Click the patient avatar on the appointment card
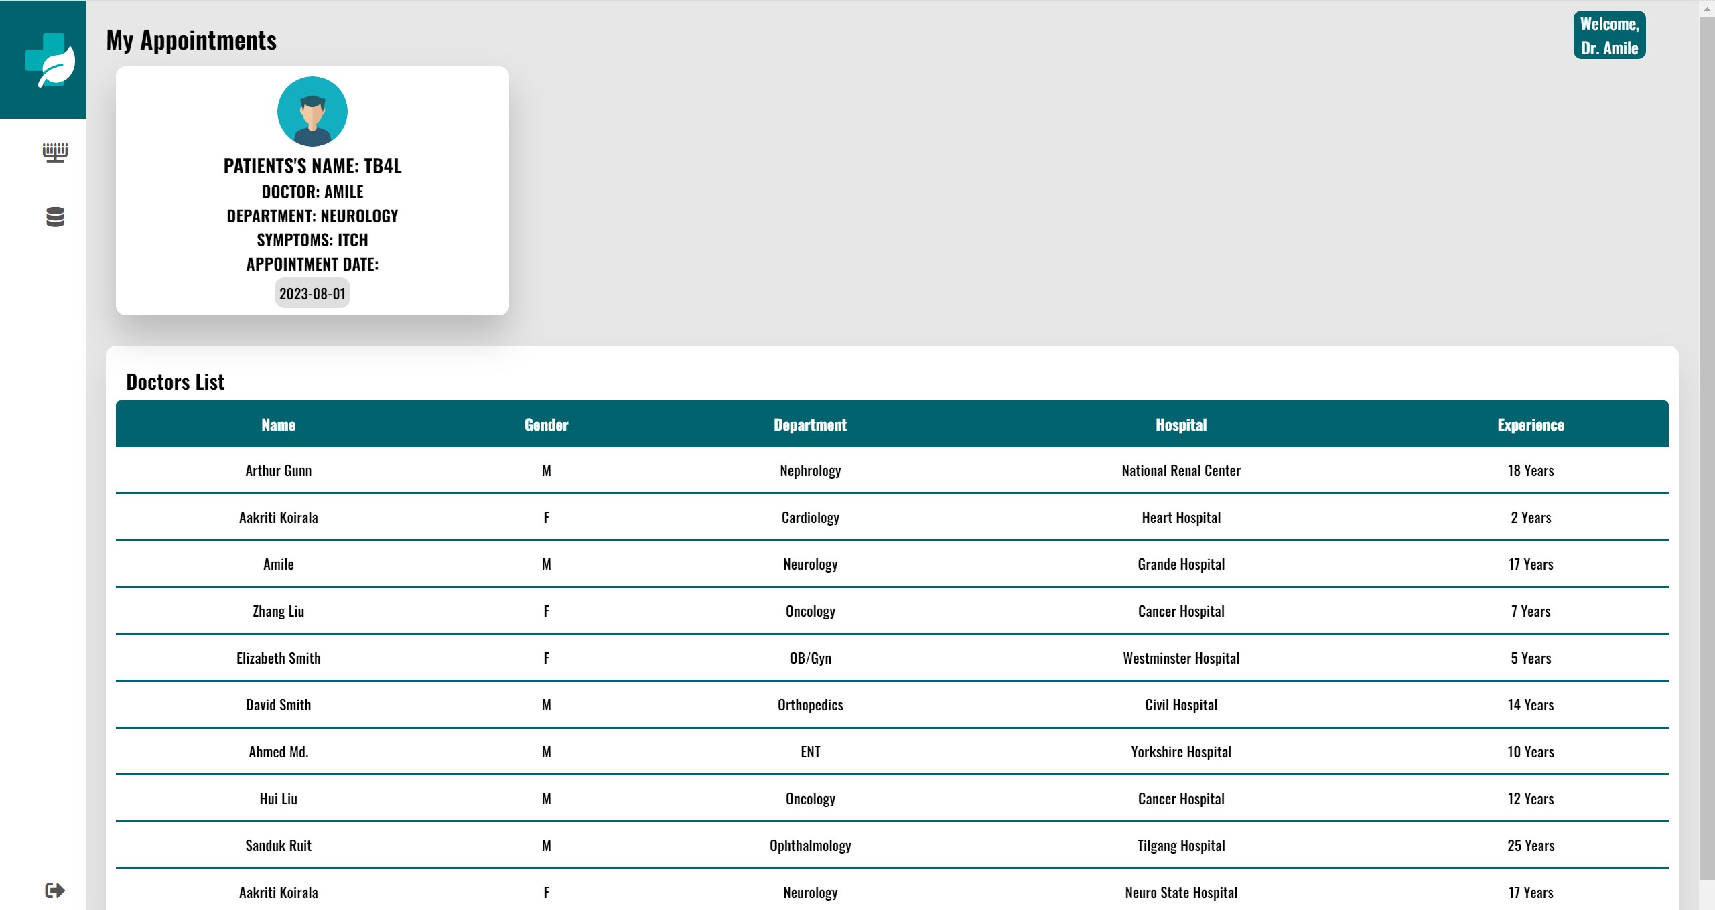 (x=312, y=111)
